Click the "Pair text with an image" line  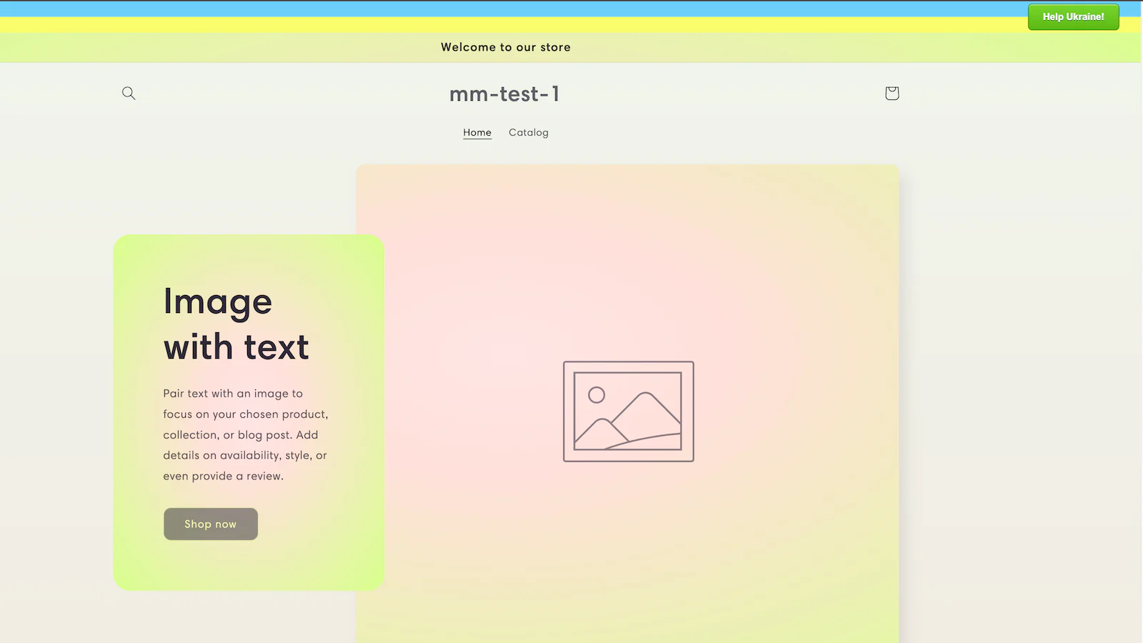coord(233,394)
